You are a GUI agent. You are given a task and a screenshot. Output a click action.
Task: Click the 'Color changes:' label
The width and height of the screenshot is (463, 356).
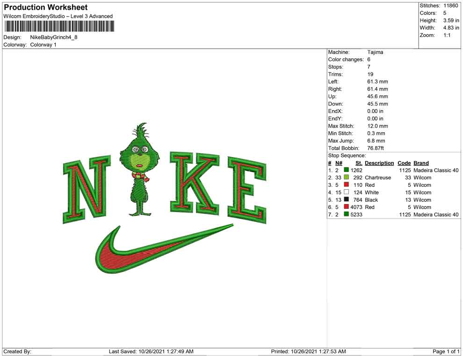coord(346,60)
